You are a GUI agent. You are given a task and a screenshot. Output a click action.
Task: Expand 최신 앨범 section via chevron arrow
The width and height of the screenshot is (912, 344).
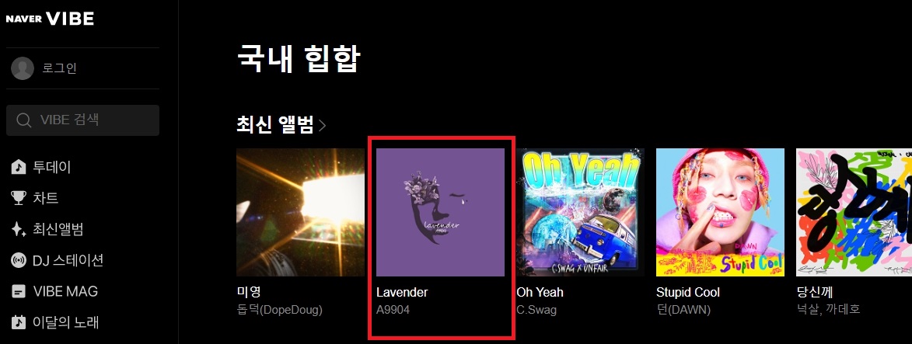(x=323, y=125)
